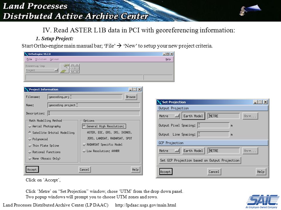
Task: Click the SAIC logo
Action: coord(262,202)
